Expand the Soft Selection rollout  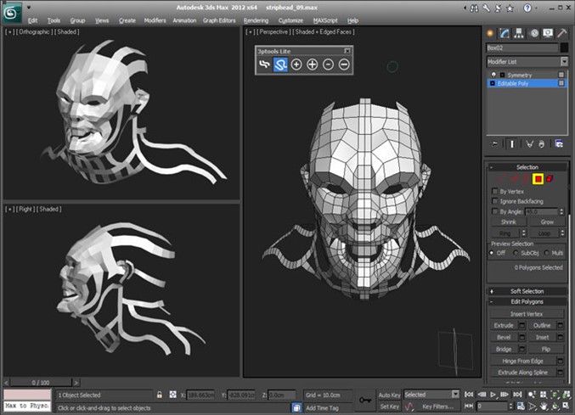(527, 291)
